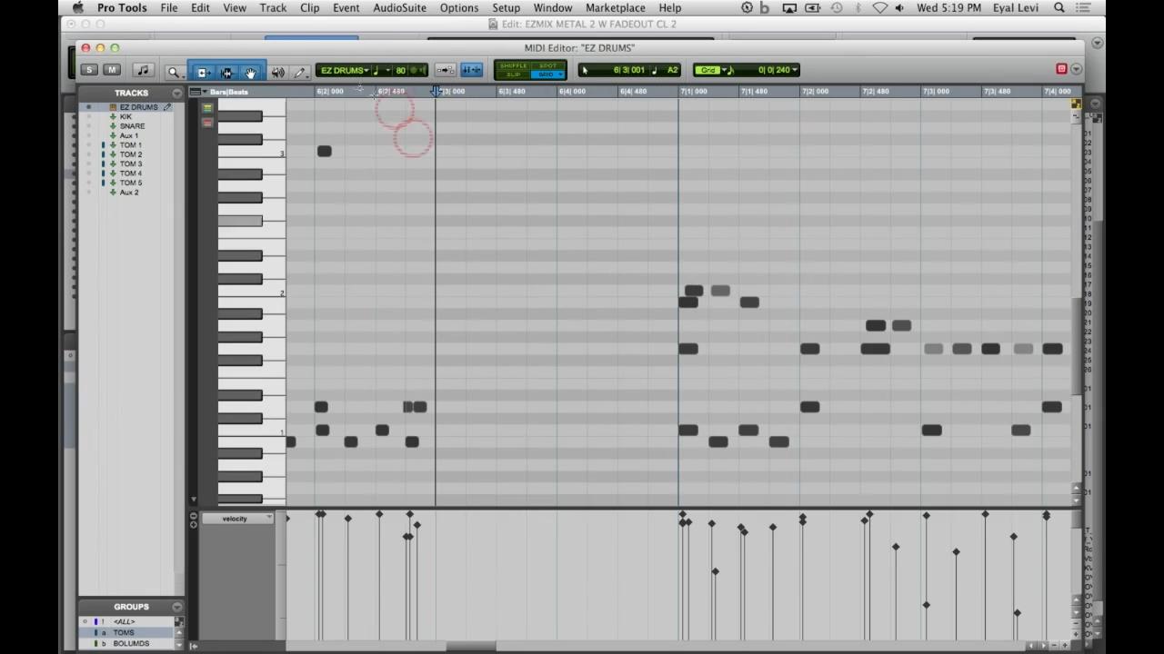Click the red target button in toolbar
1164x654 pixels.
1061,69
